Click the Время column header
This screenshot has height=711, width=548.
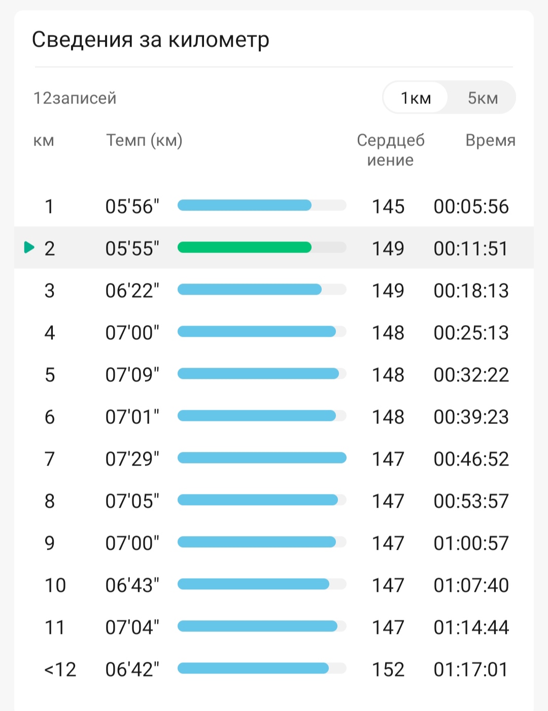click(x=490, y=140)
